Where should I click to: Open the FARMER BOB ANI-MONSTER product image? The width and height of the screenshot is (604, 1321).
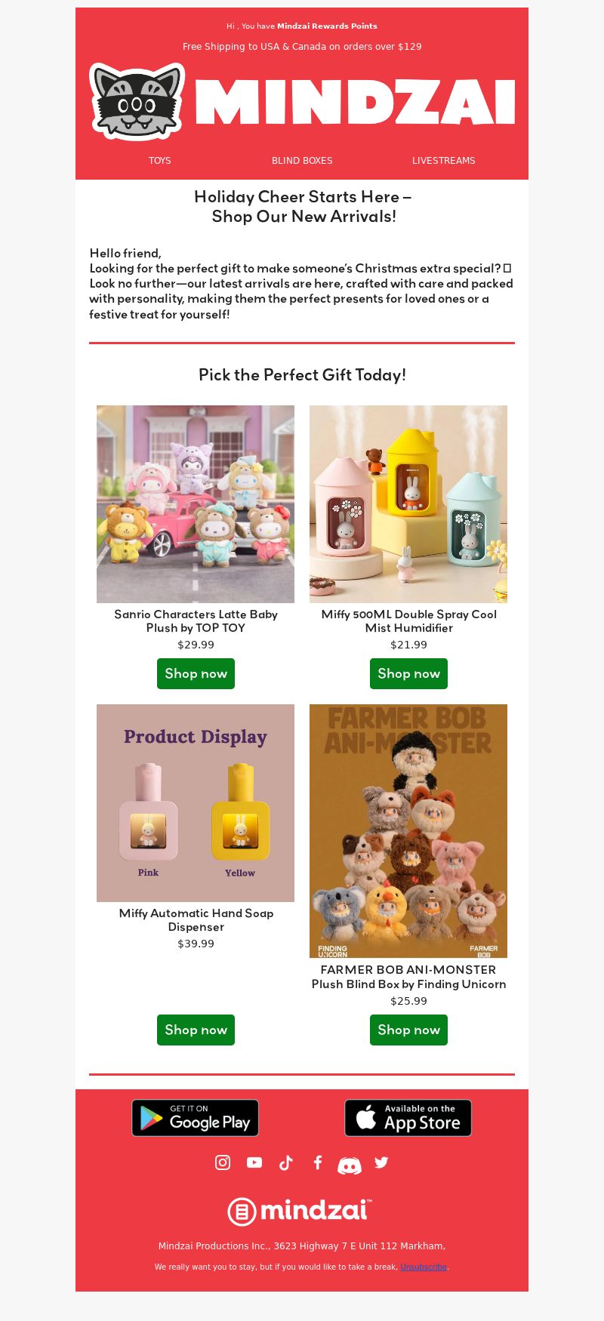[408, 831]
